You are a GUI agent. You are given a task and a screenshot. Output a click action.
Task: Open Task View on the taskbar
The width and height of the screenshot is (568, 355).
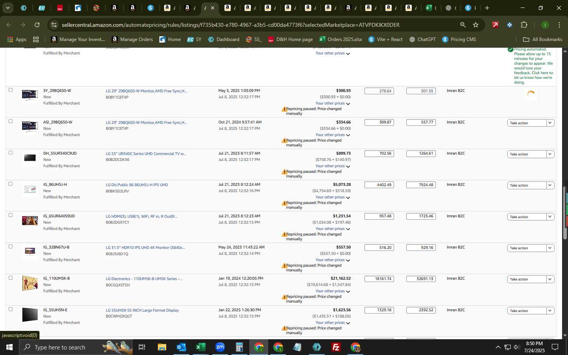[x=142, y=347]
